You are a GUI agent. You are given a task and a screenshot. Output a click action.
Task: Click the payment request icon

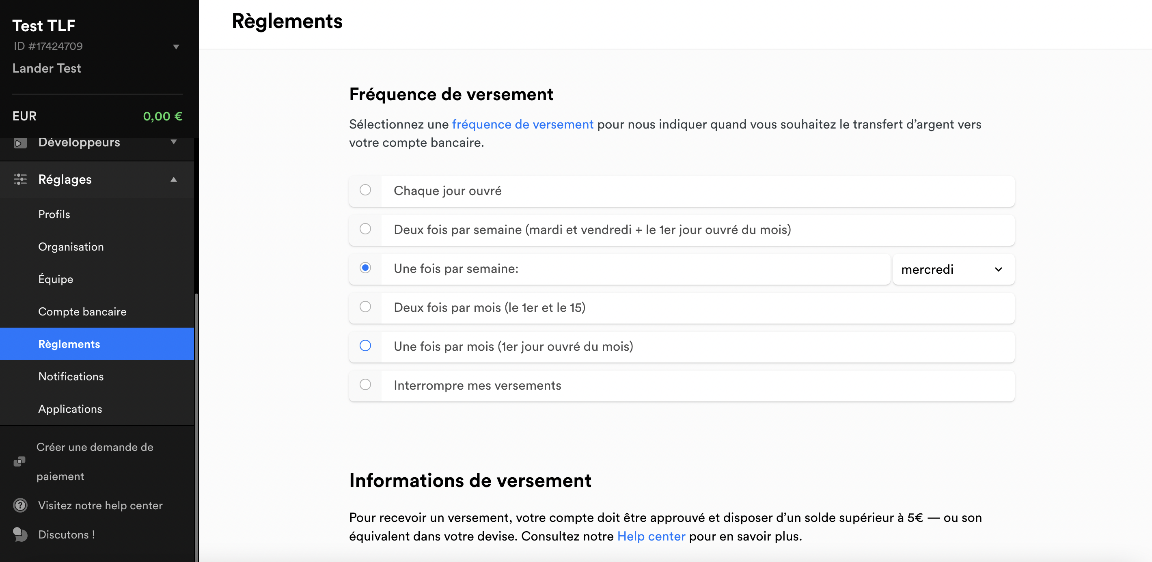click(x=19, y=461)
